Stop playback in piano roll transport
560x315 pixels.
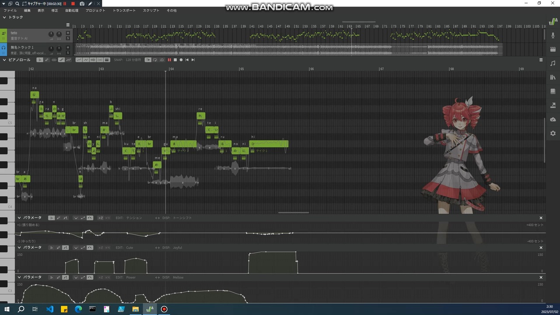click(175, 60)
